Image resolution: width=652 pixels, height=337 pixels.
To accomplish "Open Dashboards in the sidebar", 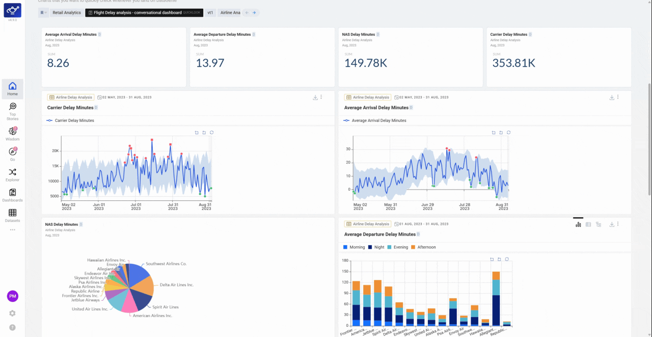I will (12, 195).
